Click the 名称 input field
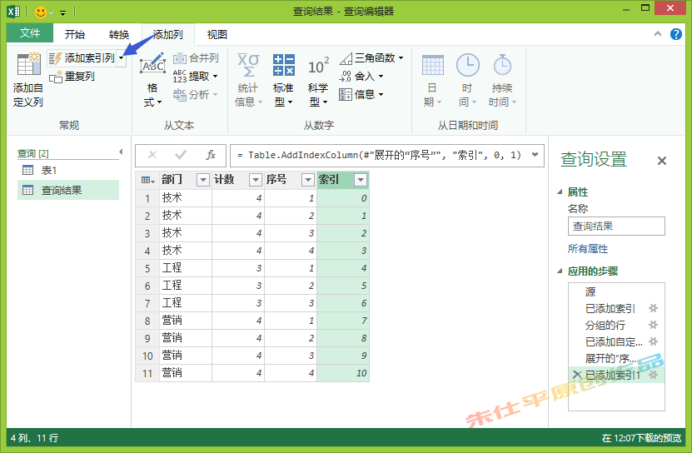The image size is (692, 453). point(616,226)
